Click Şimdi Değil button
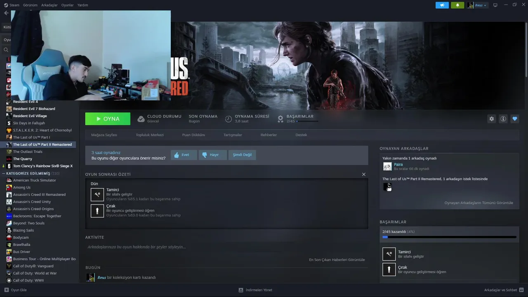The width and height of the screenshot is (528, 297). pyautogui.click(x=242, y=155)
